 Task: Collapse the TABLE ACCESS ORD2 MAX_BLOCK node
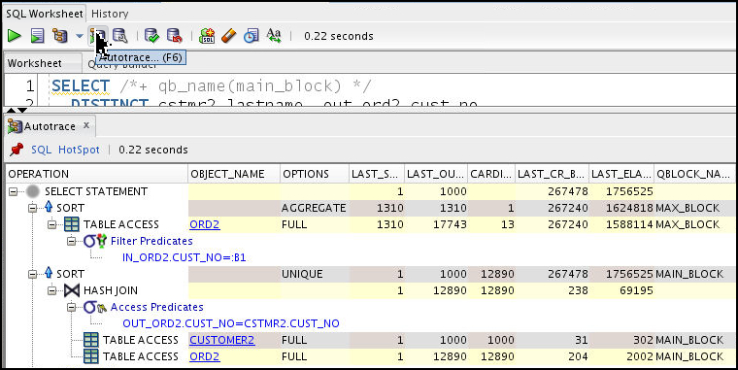click(51, 224)
